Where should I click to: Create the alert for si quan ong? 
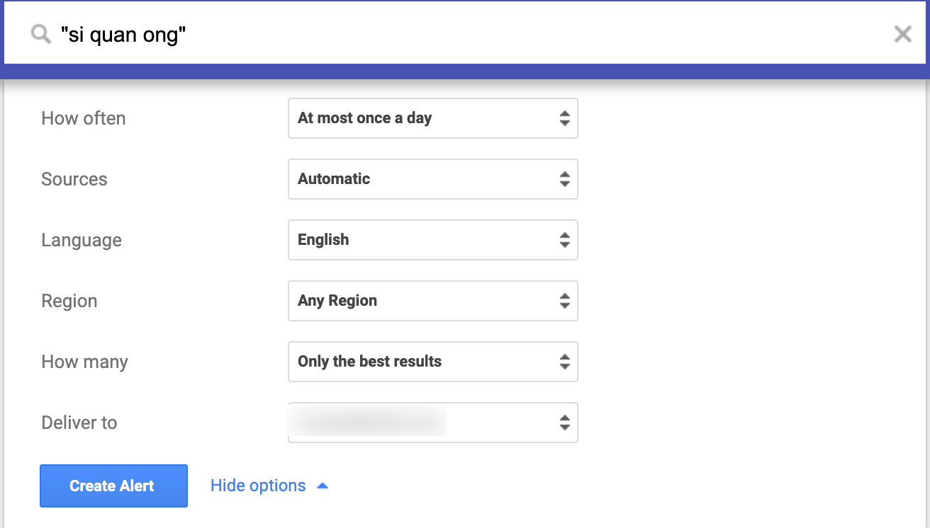pyautogui.click(x=113, y=486)
